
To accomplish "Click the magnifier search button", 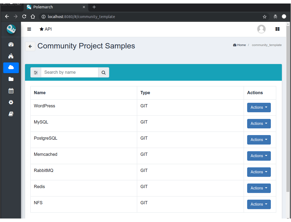I will tap(104, 72).
